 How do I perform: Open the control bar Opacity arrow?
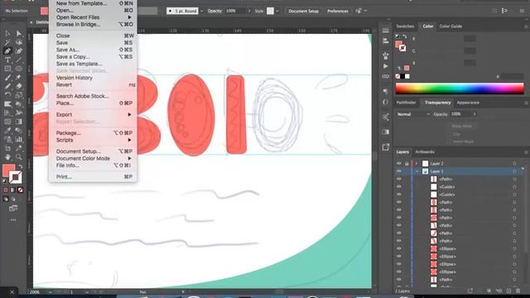(x=249, y=11)
